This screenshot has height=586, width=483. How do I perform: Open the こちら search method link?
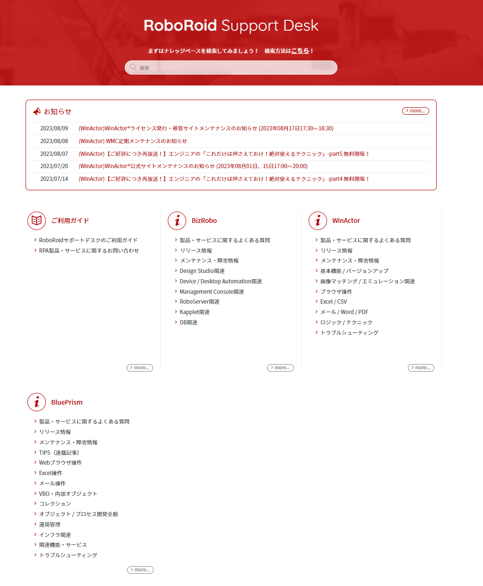[x=300, y=51]
